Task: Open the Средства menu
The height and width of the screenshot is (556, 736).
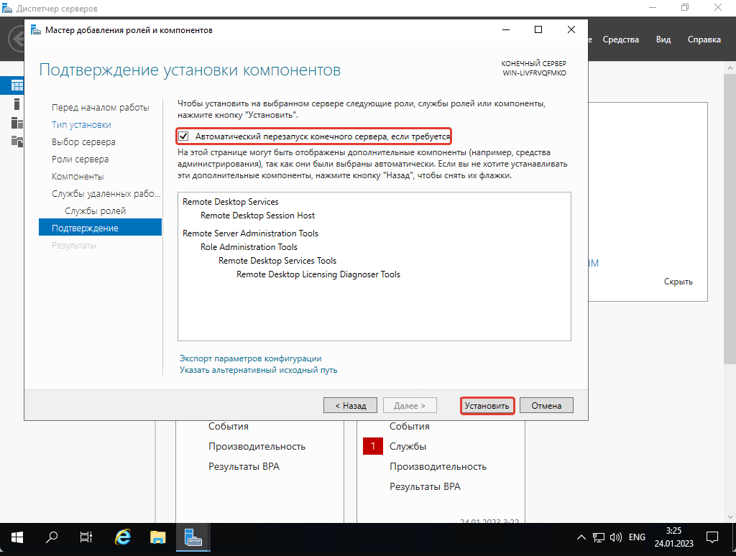Action: point(620,40)
